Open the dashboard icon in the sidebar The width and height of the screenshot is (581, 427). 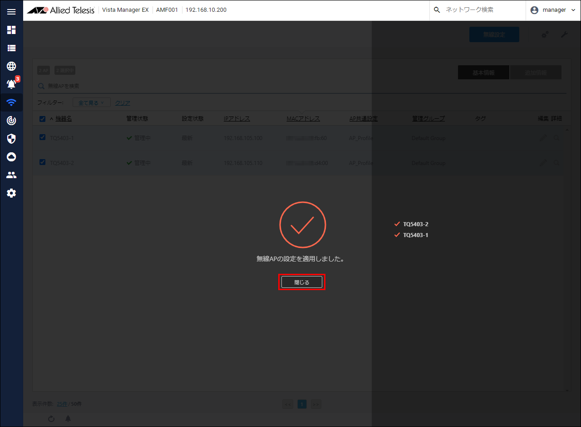pyautogui.click(x=11, y=30)
